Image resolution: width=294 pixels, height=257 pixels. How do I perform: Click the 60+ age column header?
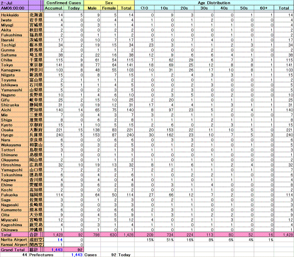pos(264,8)
